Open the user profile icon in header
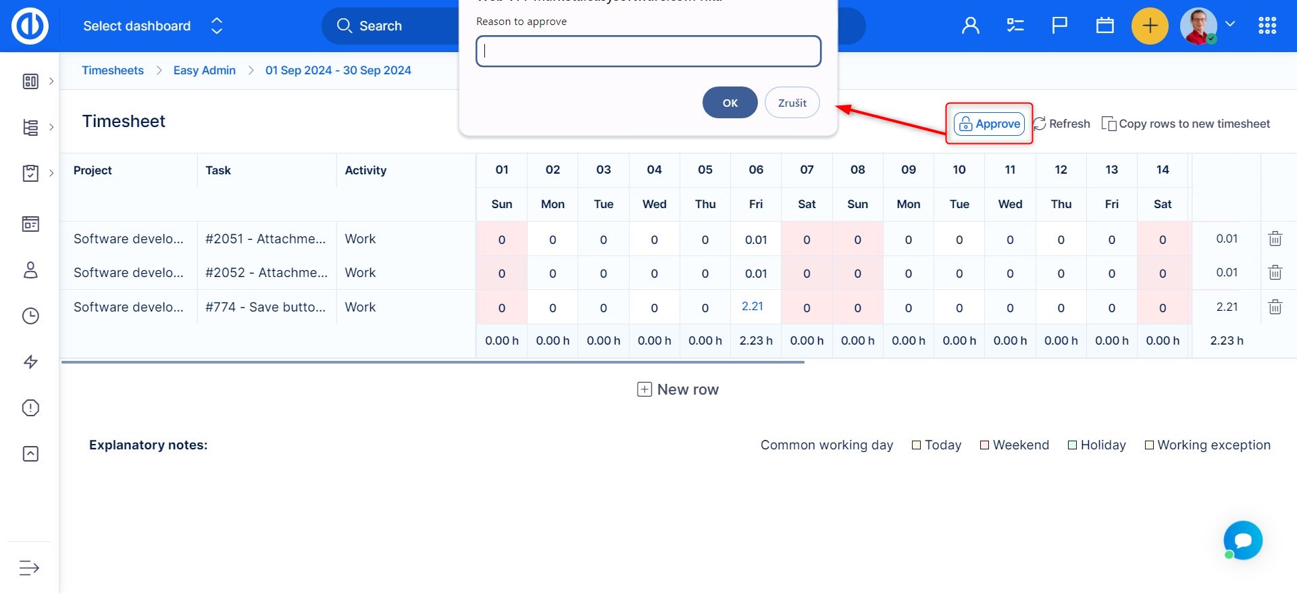 click(x=970, y=26)
